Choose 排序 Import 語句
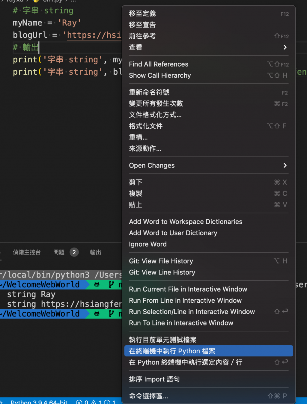Image resolution: width=307 pixels, height=404 pixels. point(209,379)
